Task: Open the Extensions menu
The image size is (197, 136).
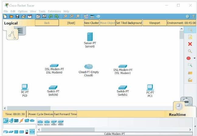Action: point(54,11)
